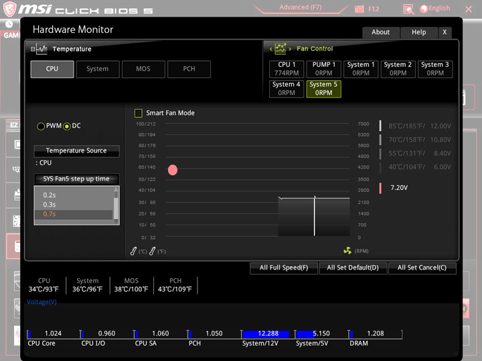The width and height of the screenshot is (482, 361).
Task: Click the clock icon behind the dialog
Action: 9,24
